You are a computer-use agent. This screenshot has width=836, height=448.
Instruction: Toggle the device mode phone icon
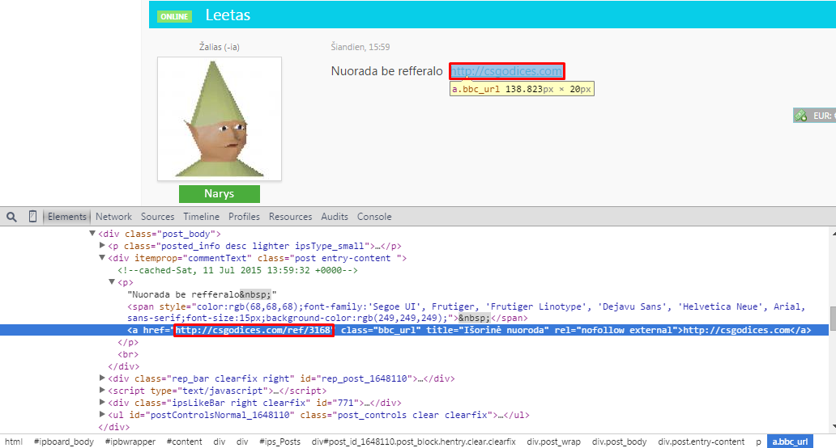(x=32, y=216)
